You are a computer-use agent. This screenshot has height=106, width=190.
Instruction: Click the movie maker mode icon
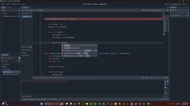180,4
